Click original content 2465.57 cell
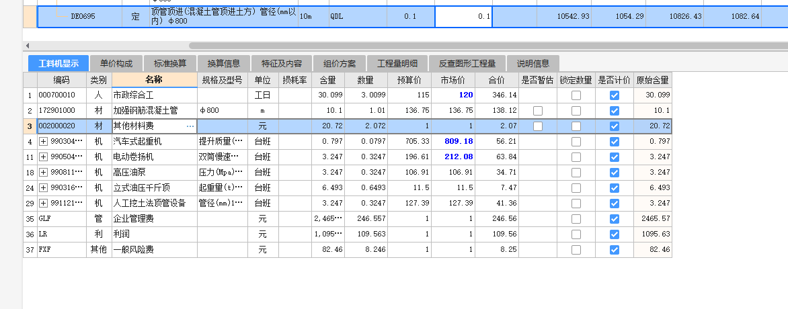 (x=652, y=219)
